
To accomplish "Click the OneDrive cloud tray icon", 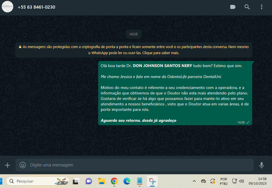I will pyautogui.click(x=203, y=181).
